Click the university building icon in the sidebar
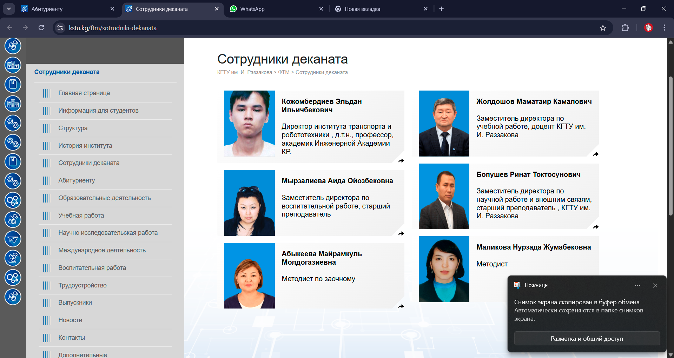 pyautogui.click(x=13, y=65)
